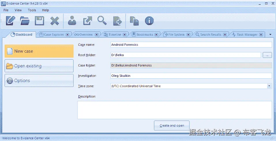This screenshot has height=141, width=276.
Task: Click the Time zone: label
Action: pos(86,86)
